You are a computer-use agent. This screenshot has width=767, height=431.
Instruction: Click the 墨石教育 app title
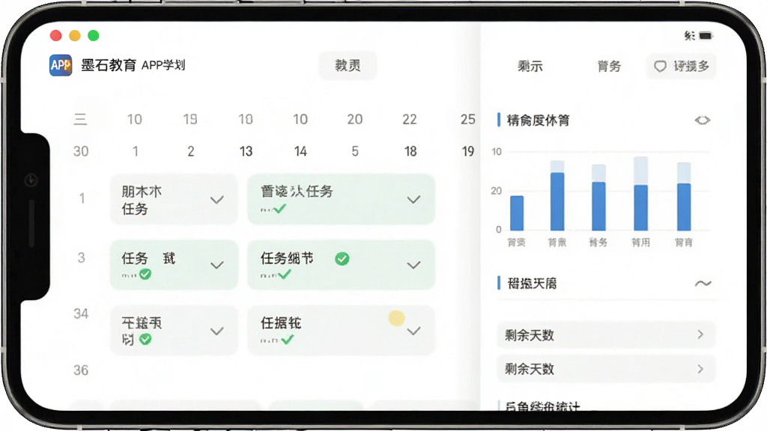pyautogui.click(x=109, y=65)
